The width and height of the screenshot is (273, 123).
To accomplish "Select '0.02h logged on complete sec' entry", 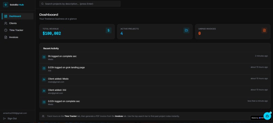I will (x=155, y=103).
